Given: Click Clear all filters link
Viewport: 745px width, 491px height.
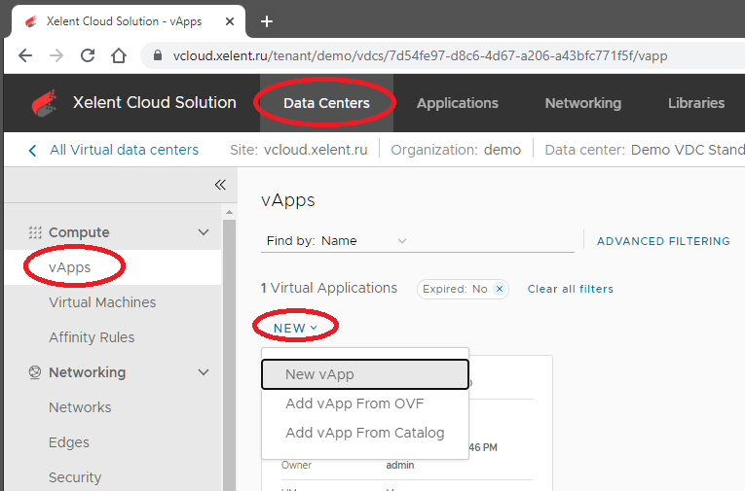Looking at the screenshot, I should coord(570,289).
